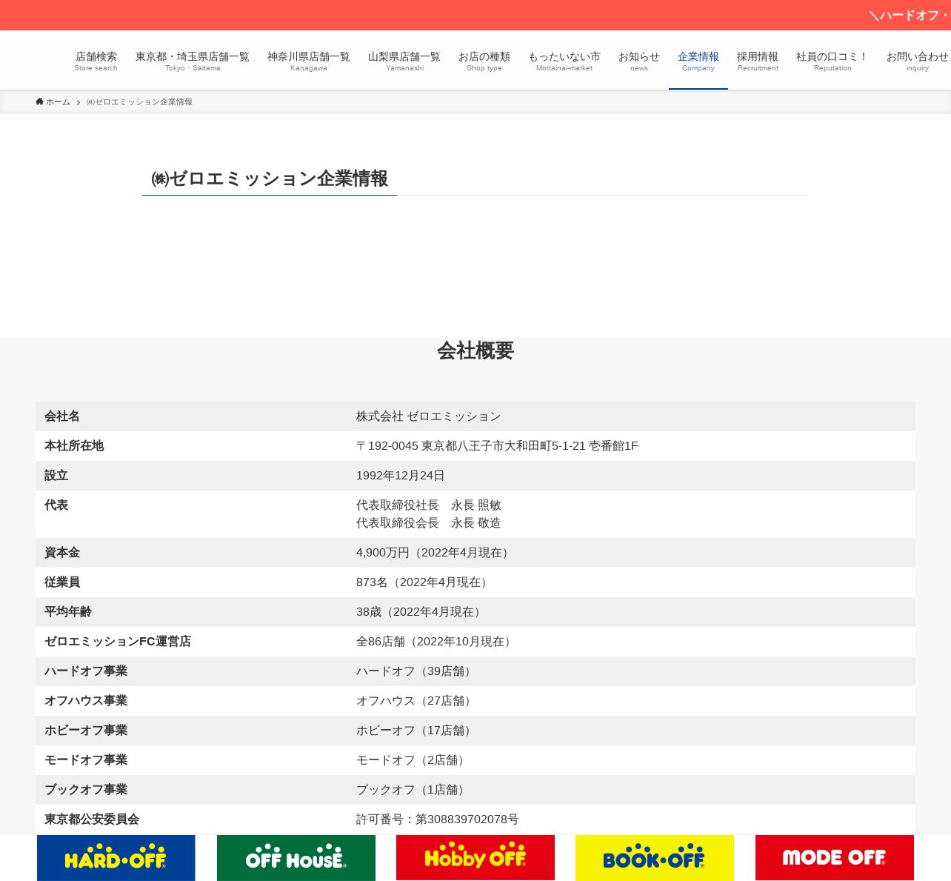Select the ゼロエミッションFC運営店 row label

[118, 642]
